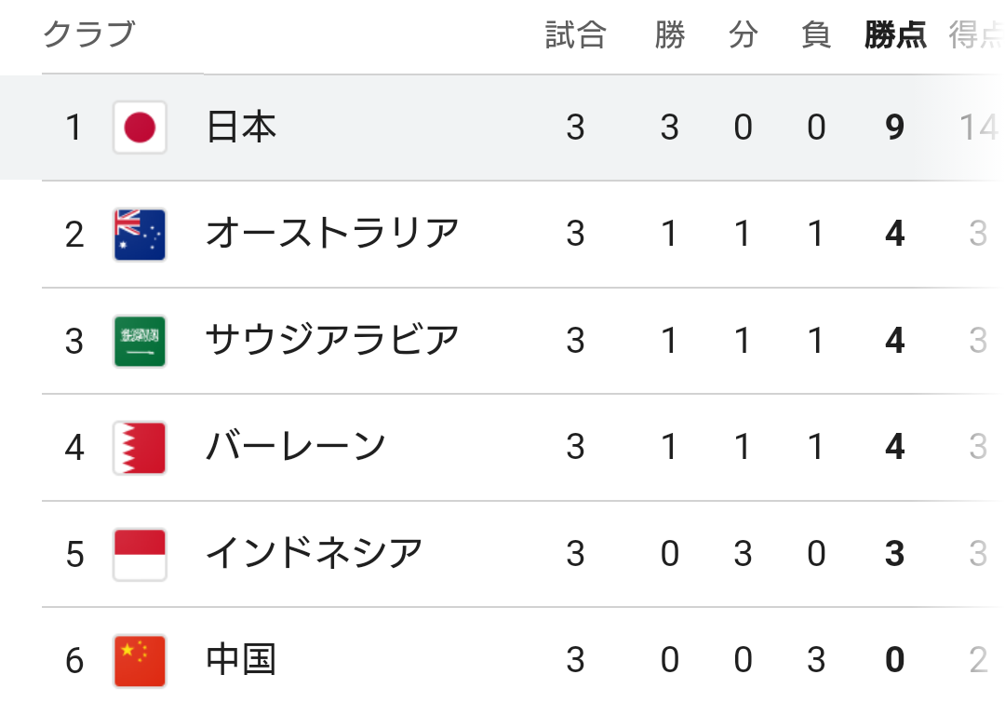This screenshot has height=715, width=1005.
Task: Click the 勝点 column header
Action: point(895,35)
